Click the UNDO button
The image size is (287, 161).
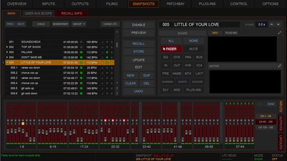pos(139,91)
